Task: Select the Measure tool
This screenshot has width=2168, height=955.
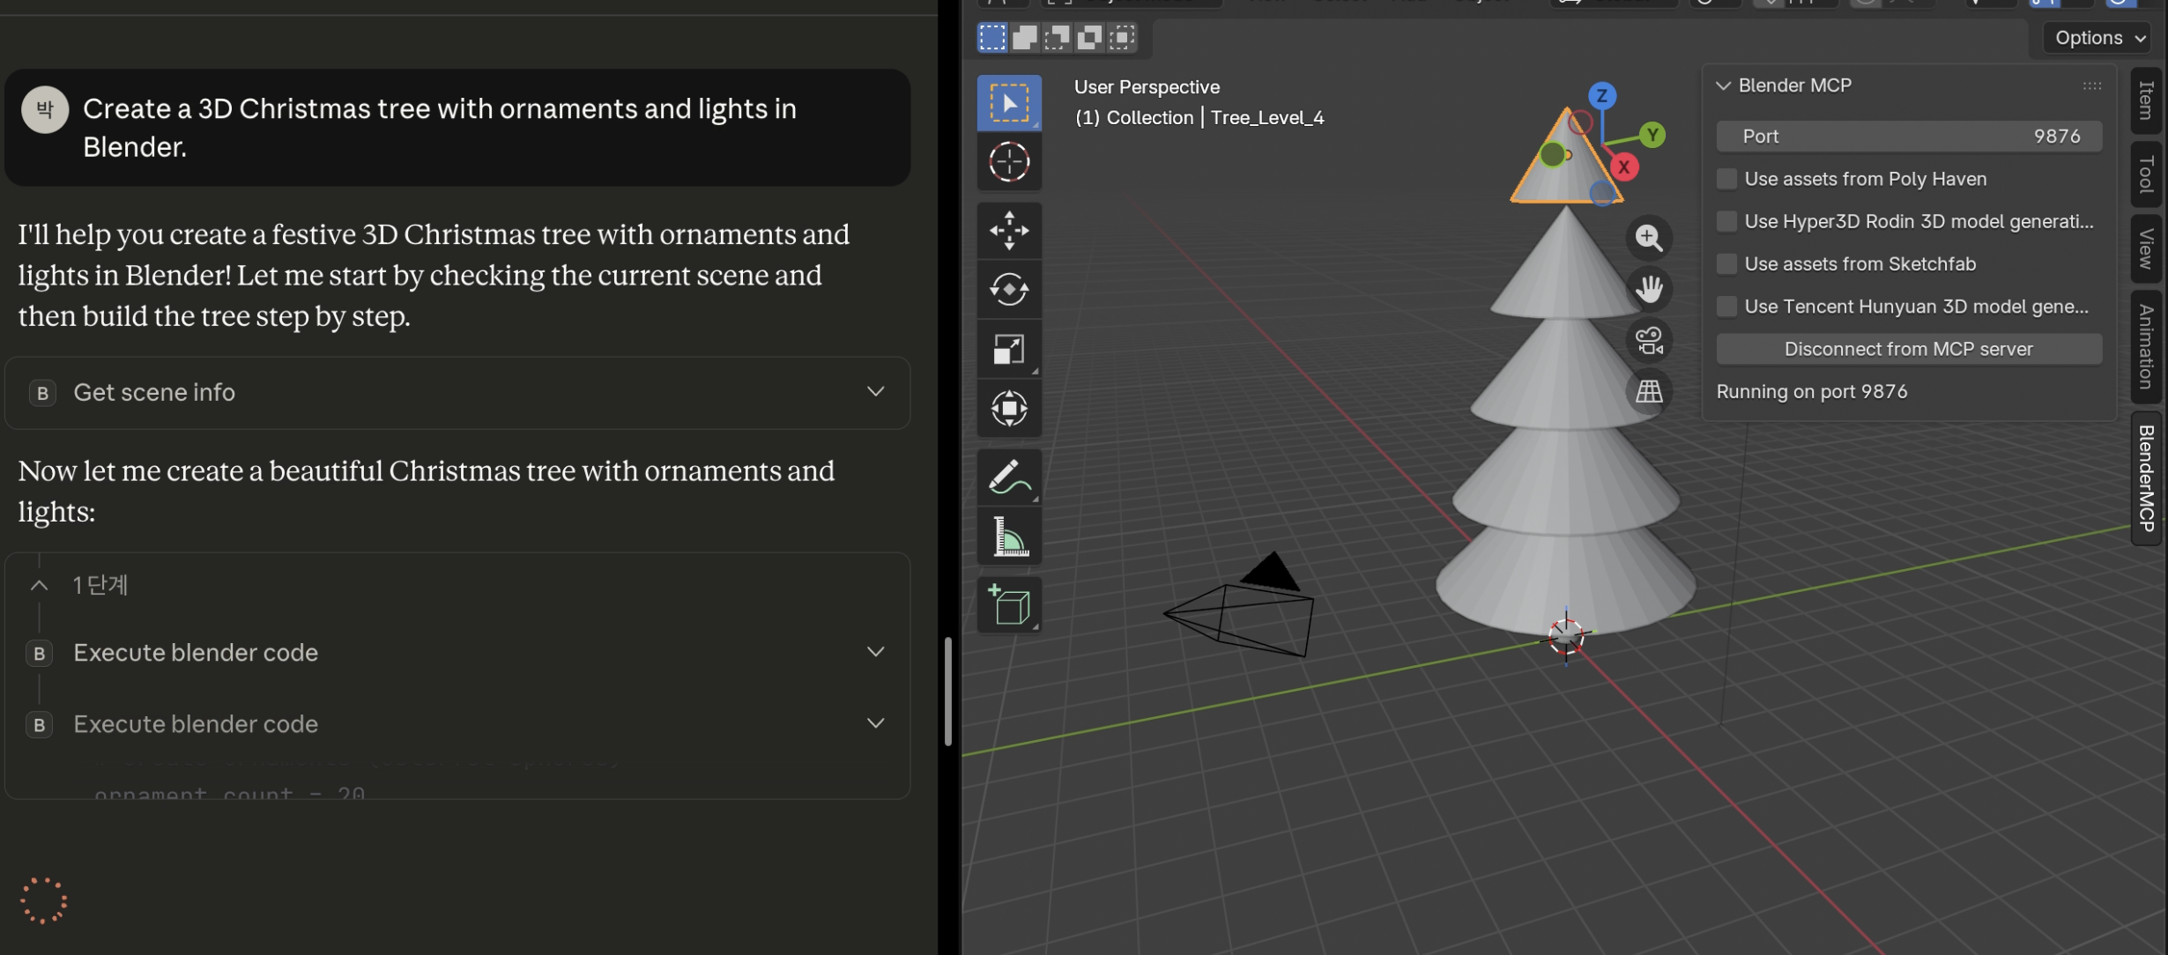Action: [x=1009, y=537]
